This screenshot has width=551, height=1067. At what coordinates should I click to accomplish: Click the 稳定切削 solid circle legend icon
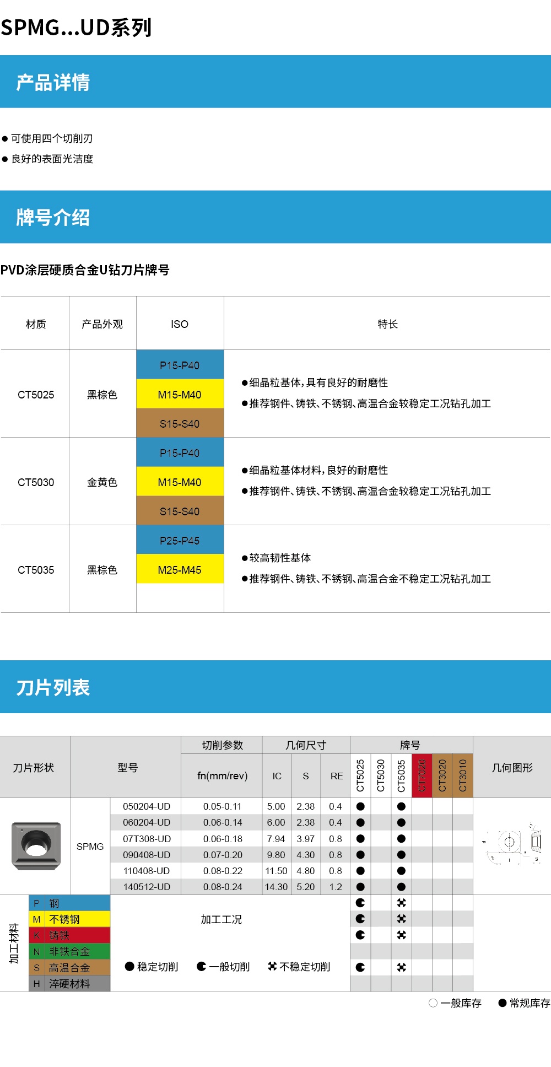pos(129,966)
